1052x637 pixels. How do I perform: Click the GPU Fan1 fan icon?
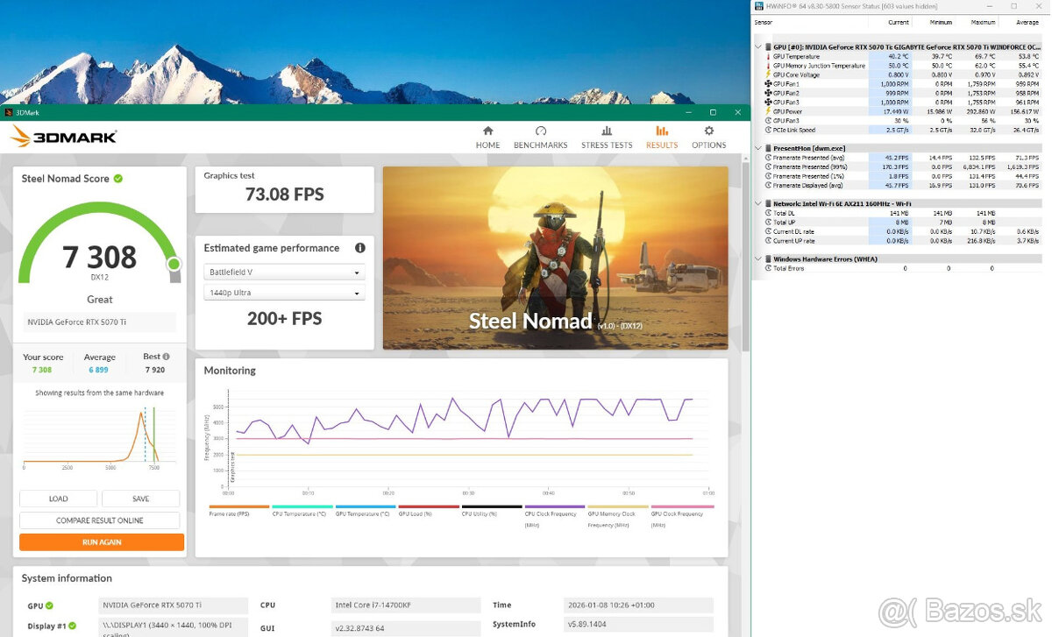[x=768, y=84]
